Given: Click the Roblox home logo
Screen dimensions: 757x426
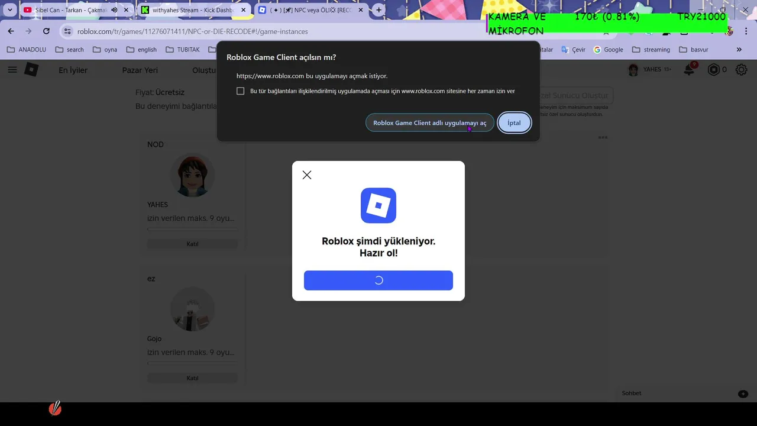Looking at the screenshot, I should point(31,70).
